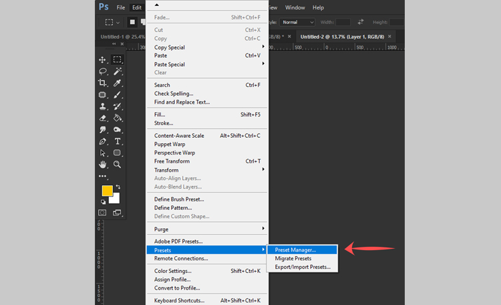Image resolution: width=501 pixels, height=305 pixels.
Task: Pick the Magic Wand tool
Action: (118, 72)
